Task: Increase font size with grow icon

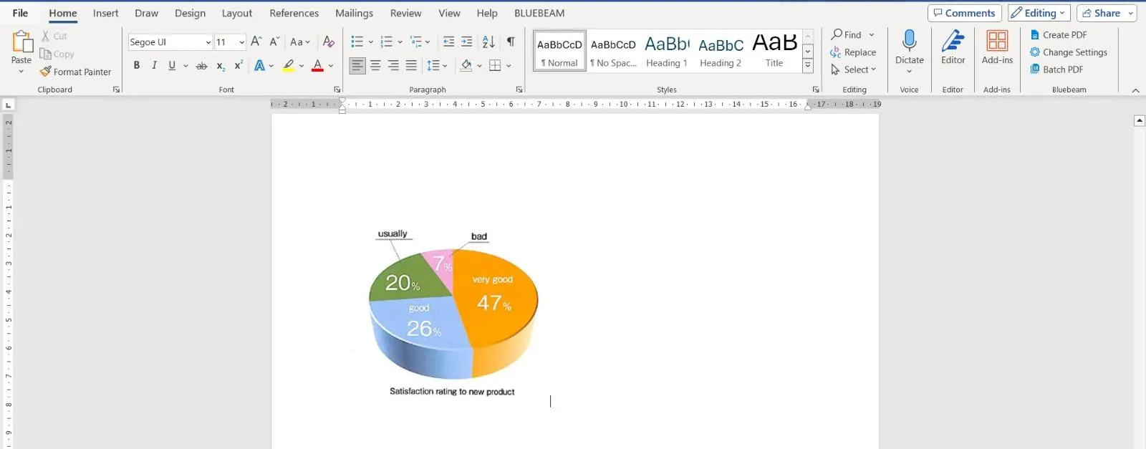Action: 256,42
